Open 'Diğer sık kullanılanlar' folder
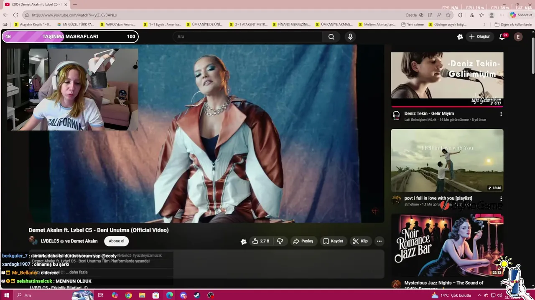The height and width of the screenshot is (300, 535). (513, 25)
